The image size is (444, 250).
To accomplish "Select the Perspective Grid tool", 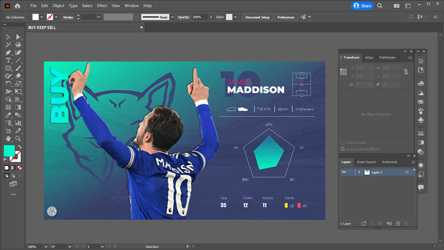I will pos(18,99).
